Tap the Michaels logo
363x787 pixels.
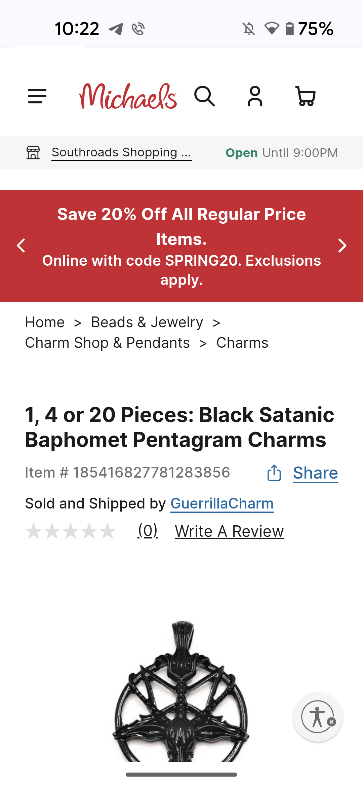pyautogui.click(x=128, y=97)
